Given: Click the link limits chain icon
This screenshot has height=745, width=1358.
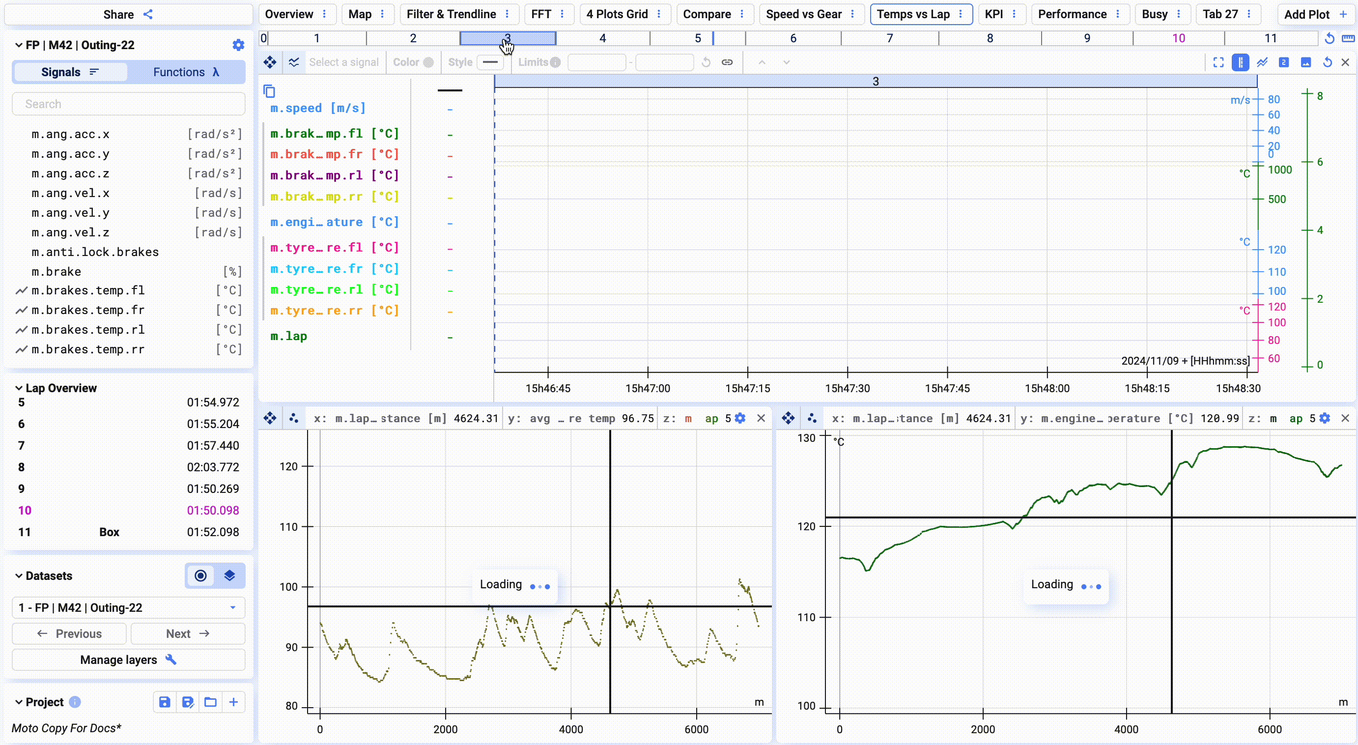Looking at the screenshot, I should [x=727, y=62].
